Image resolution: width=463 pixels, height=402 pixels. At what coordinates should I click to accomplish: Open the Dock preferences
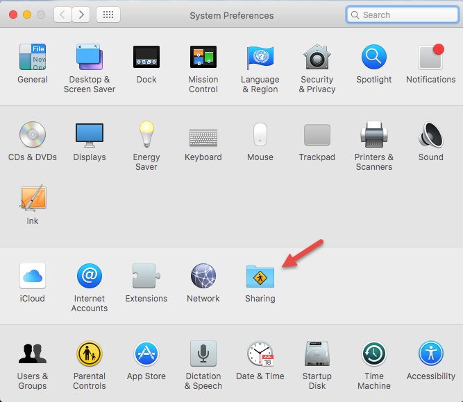[146, 58]
